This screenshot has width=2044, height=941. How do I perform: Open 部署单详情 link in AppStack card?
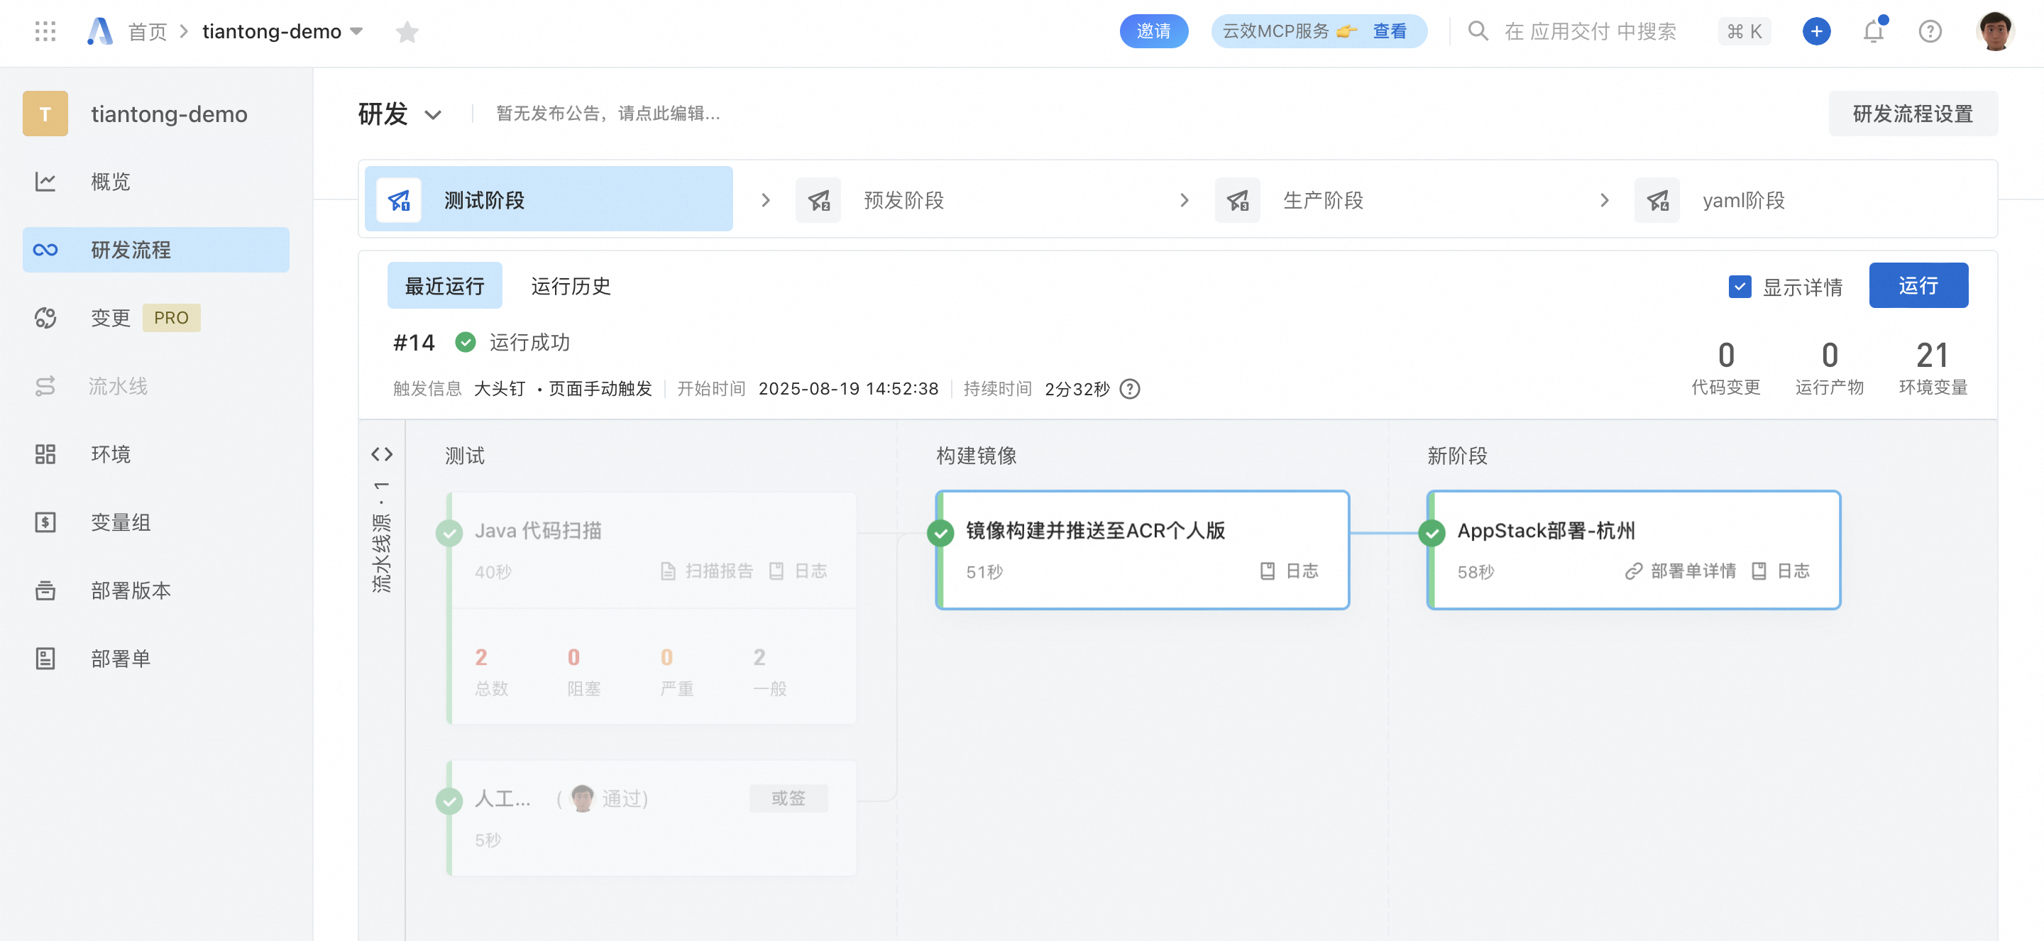tap(1680, 571)
